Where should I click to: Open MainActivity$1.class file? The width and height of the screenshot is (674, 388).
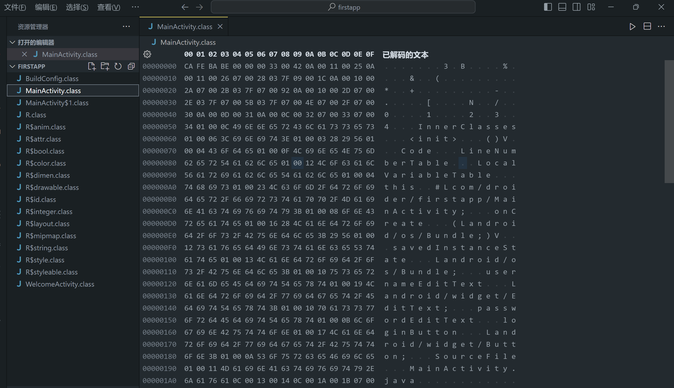coord(73,103)
